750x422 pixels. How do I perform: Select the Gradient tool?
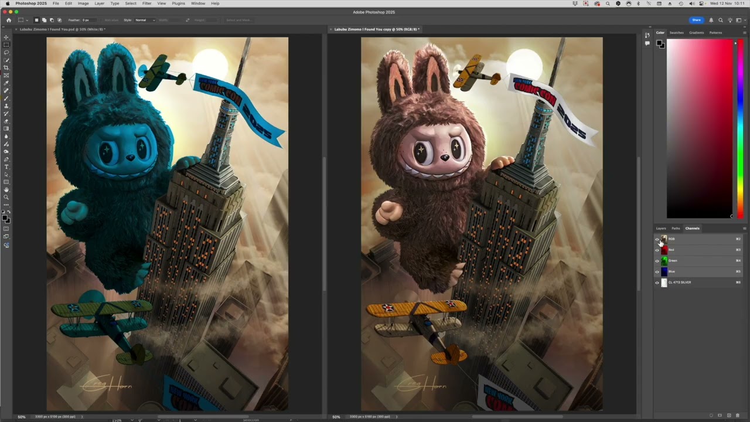(x=6, y=128)
